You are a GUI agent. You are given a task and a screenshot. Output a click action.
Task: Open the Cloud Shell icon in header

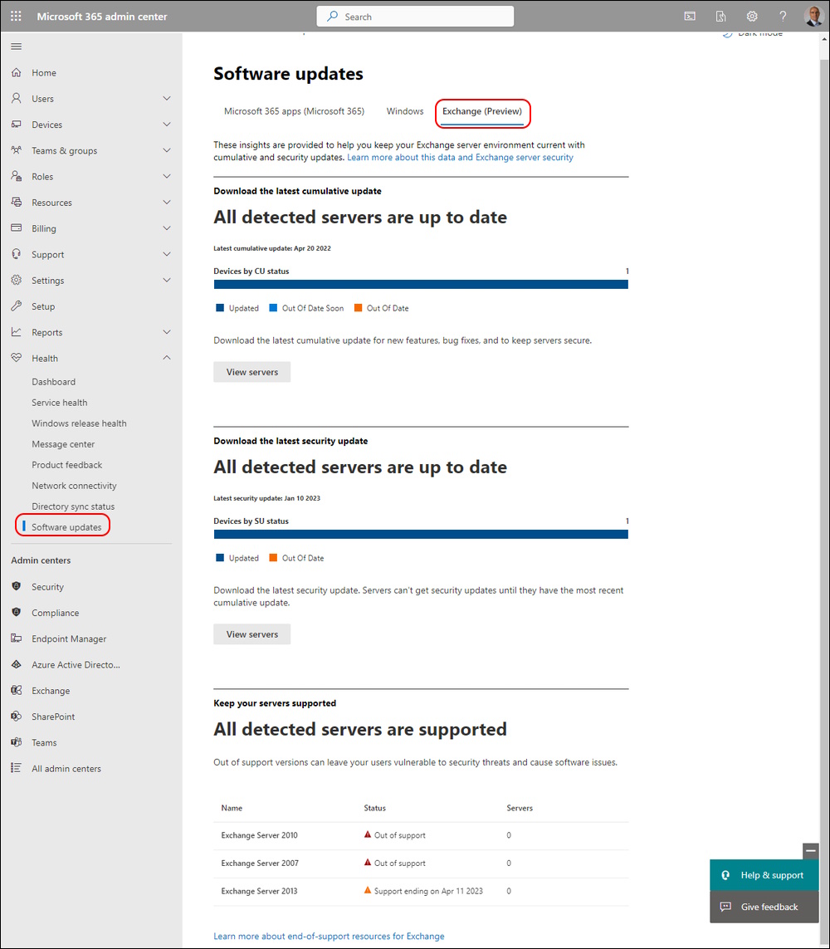(690, 17)
